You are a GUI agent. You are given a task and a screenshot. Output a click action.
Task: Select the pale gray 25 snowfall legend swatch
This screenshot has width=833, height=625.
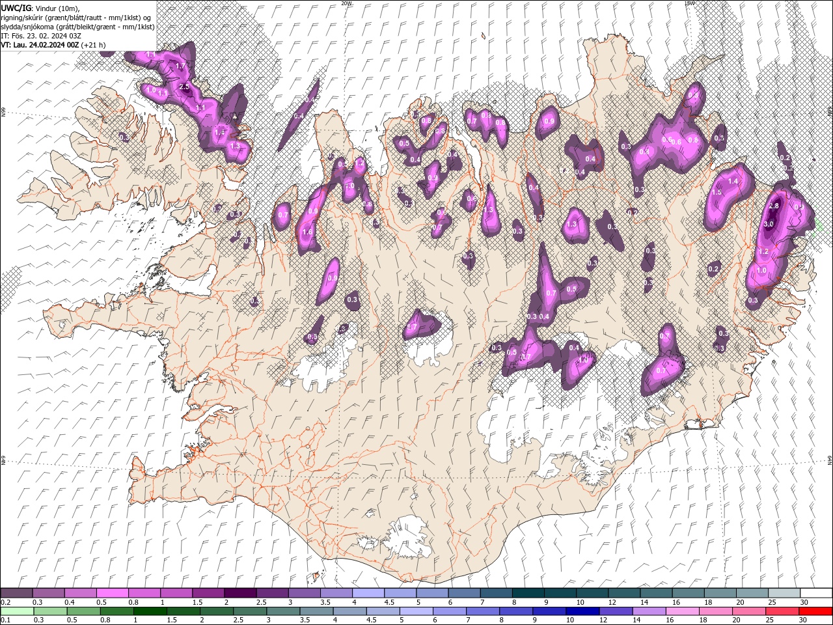[x=784, y=594]
